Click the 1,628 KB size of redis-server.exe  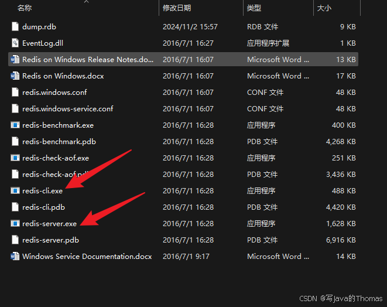click(341, 224)
